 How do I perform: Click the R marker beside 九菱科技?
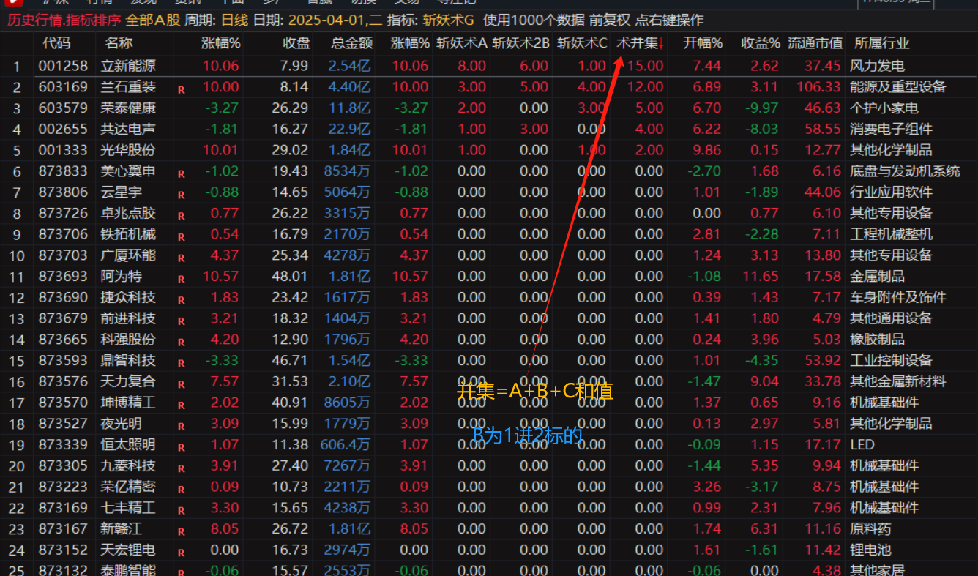[181, 468]
